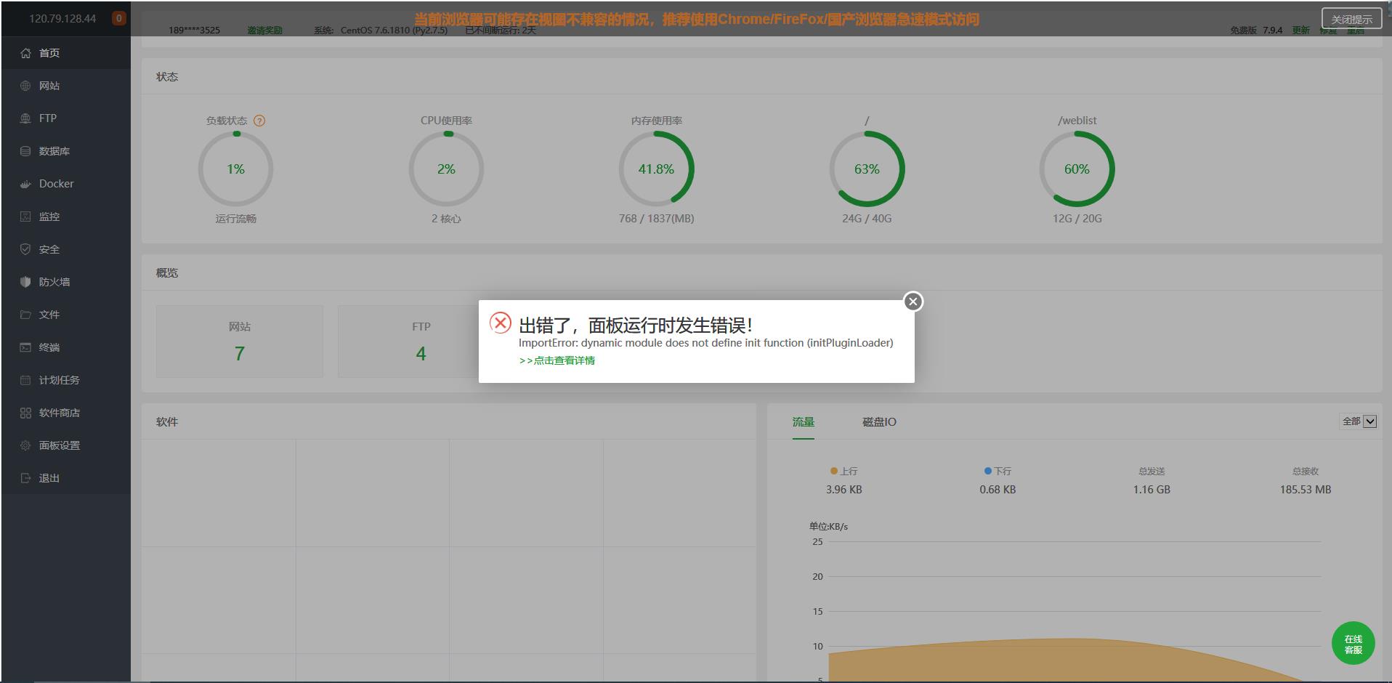This screenshot has height=683, width=1392.
Task: Click the 总发送 1.16 GB value
Action: coord(1152,490)
